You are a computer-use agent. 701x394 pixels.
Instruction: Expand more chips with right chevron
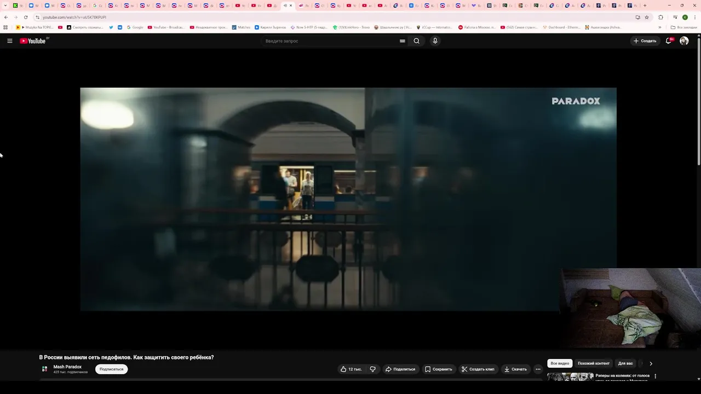click(651, 363)
